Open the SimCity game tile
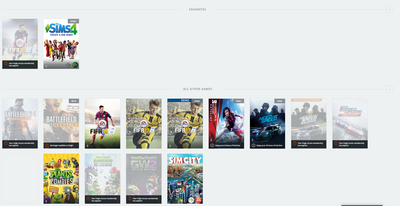This screenshot has height=206, width=400. point(185,178)
